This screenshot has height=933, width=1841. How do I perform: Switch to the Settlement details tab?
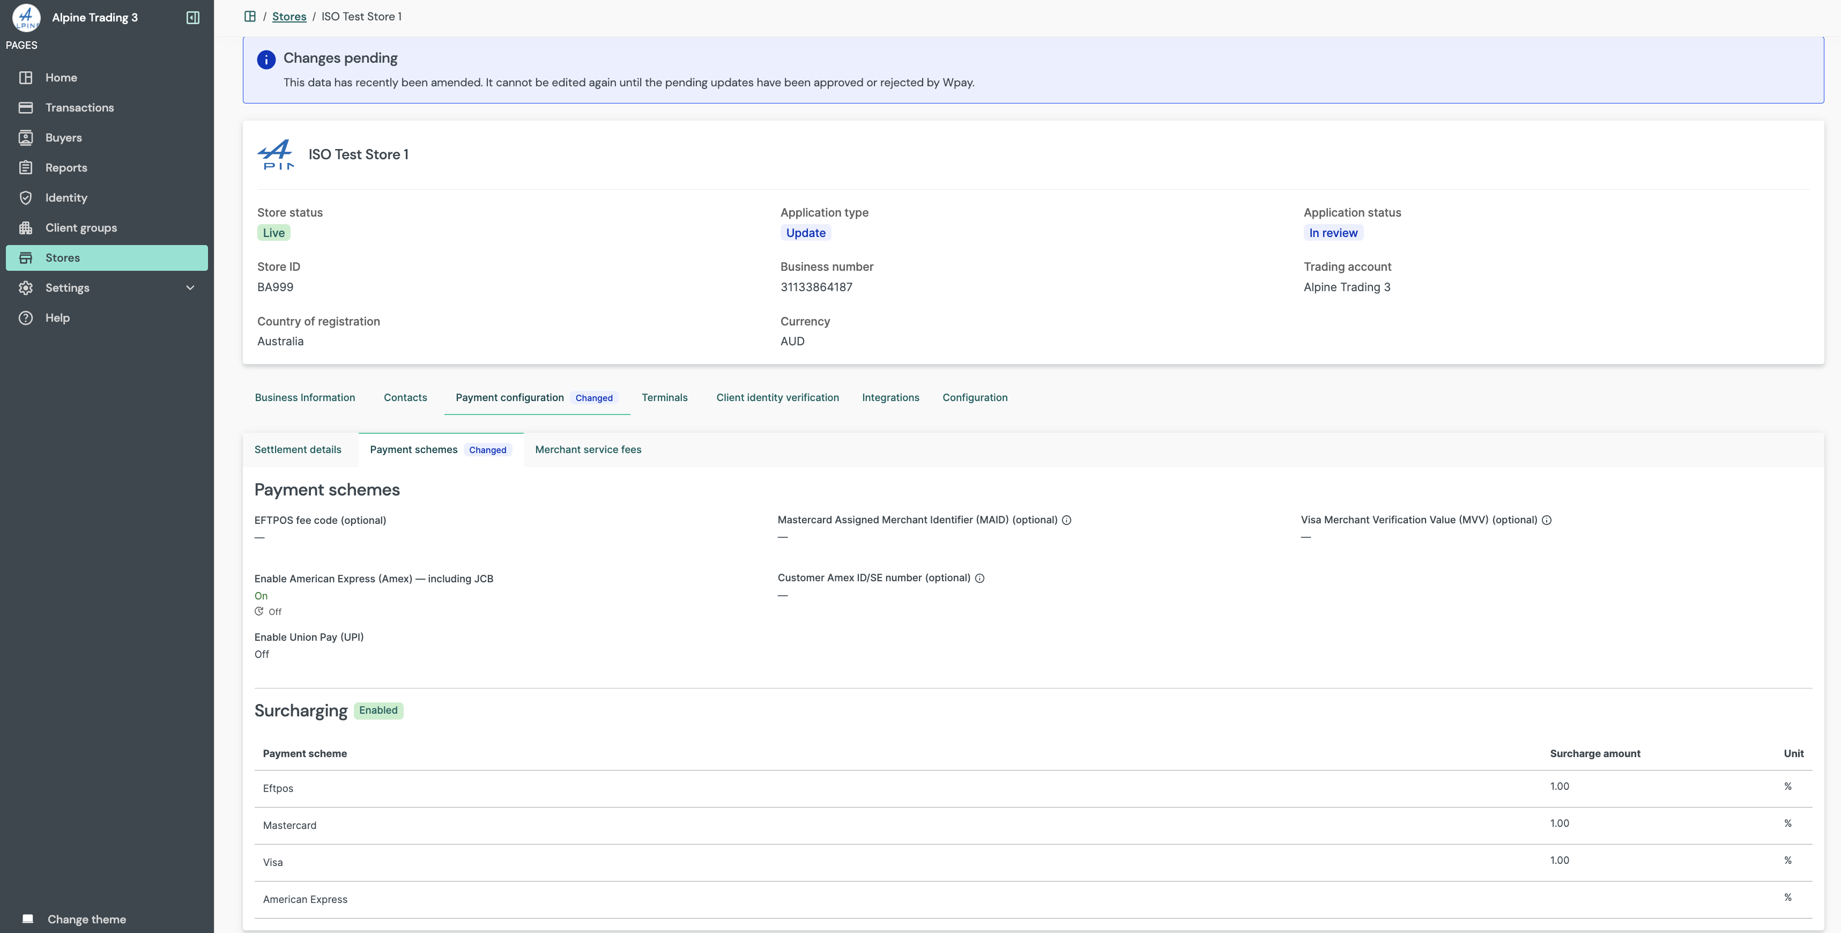pos(298,450)
